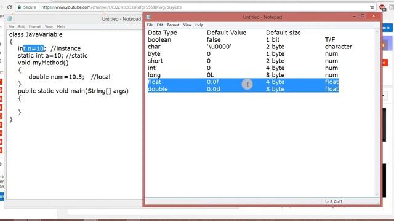
Task: Click the Secure padlock icon
Action: (19, 7)
